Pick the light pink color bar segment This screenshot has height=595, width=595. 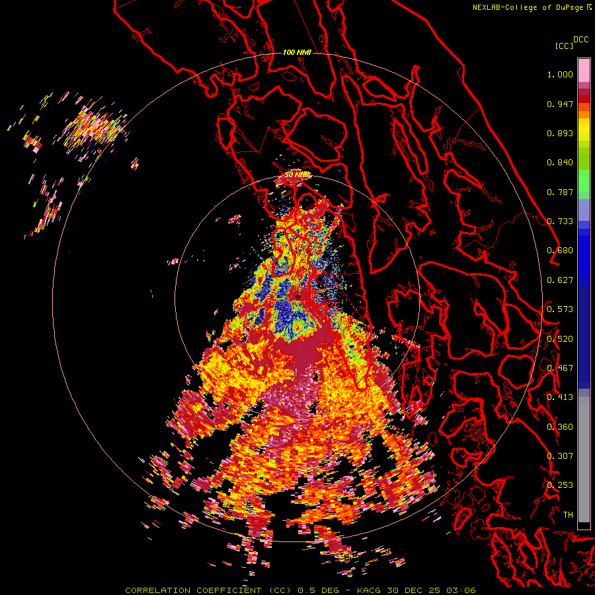point(584,70)
